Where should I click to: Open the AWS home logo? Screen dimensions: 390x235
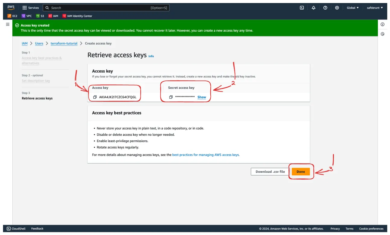tap(11, 8)
